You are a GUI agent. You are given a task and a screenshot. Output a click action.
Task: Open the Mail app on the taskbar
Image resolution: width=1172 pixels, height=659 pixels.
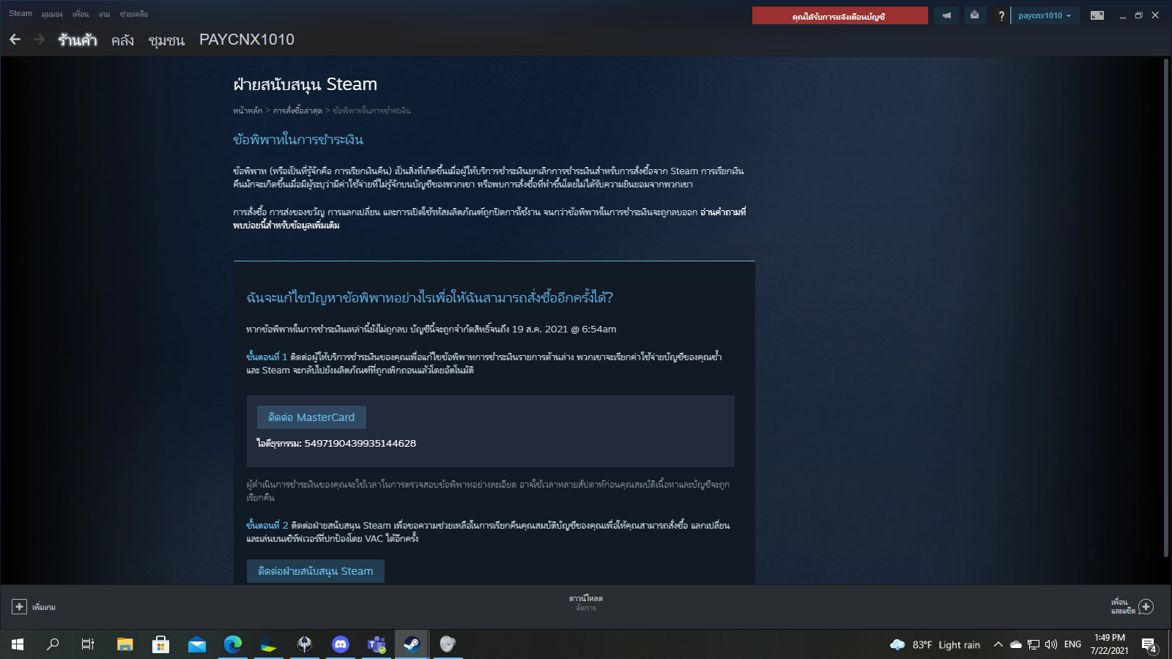click(196, 644)
